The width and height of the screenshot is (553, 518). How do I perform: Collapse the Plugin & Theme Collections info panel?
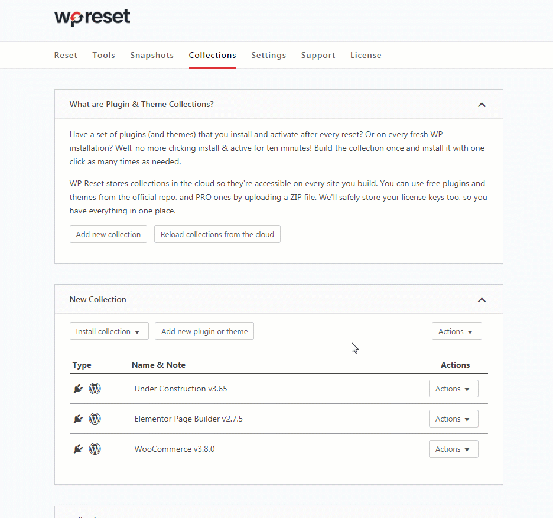(482, 105)
